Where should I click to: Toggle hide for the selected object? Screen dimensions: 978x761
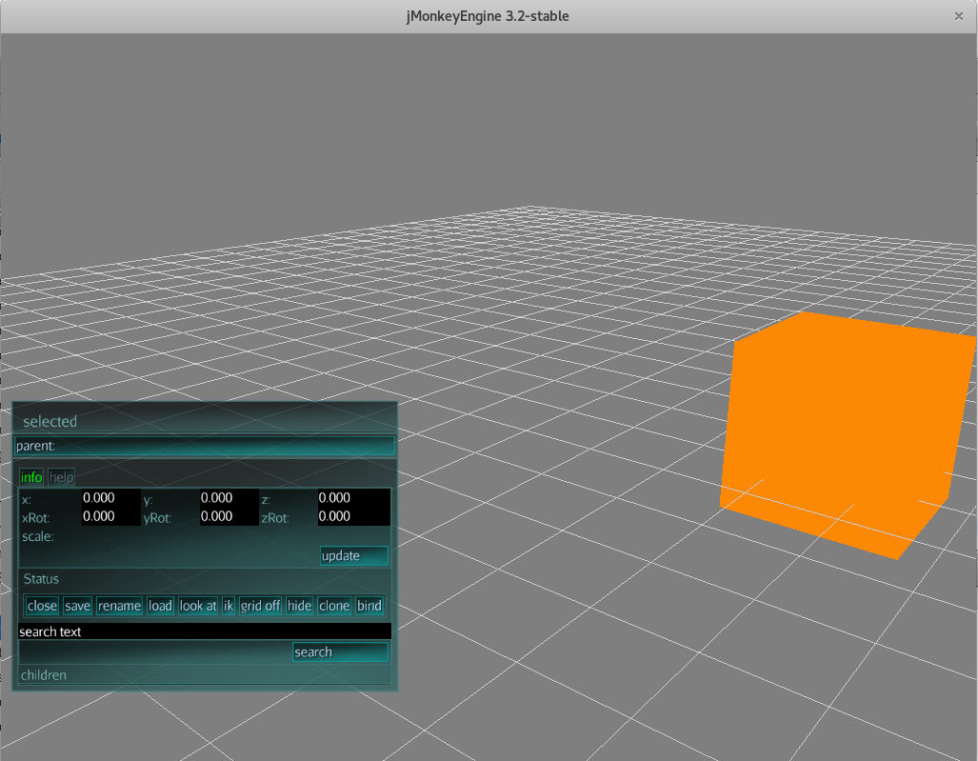(299, 606)
